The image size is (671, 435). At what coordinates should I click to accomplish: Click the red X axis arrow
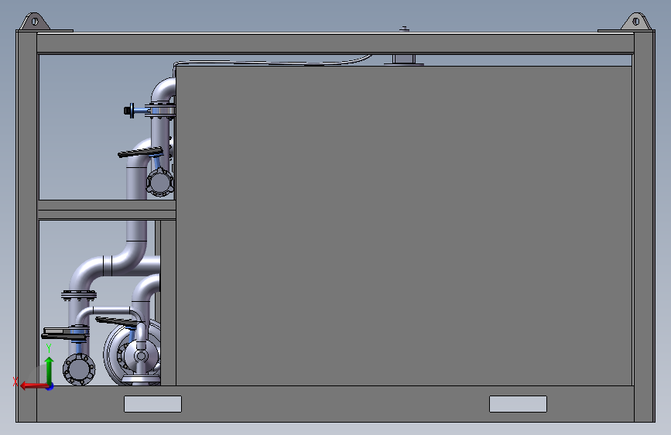[33, 385]
